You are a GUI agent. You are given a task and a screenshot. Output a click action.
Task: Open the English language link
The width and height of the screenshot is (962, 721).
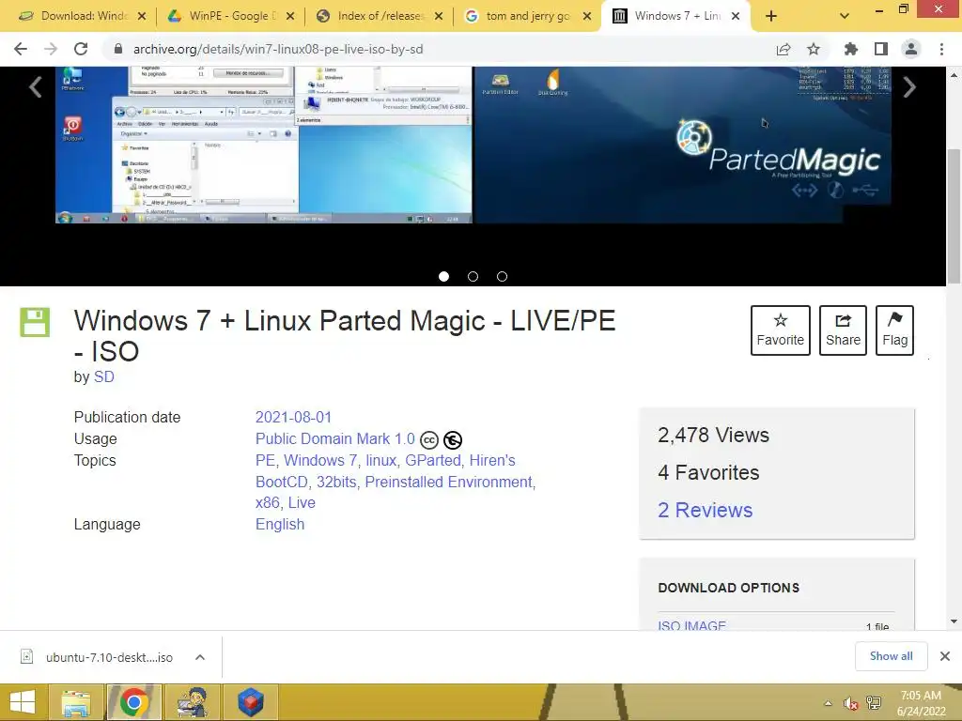click(x=280, y=524)
